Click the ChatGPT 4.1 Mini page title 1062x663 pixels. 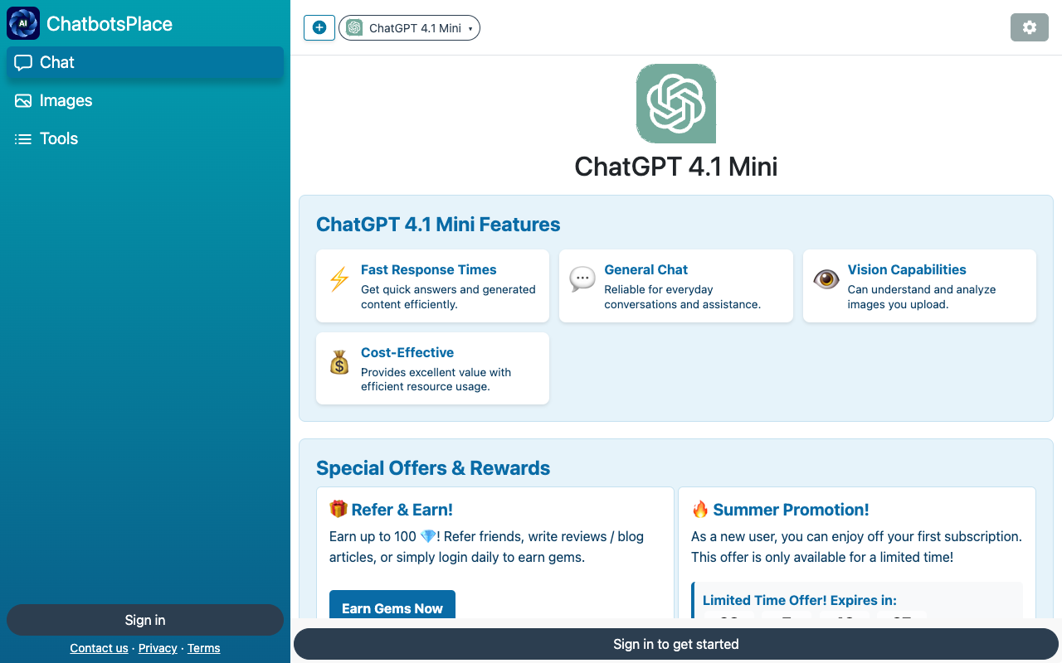(x=676, y=167)
